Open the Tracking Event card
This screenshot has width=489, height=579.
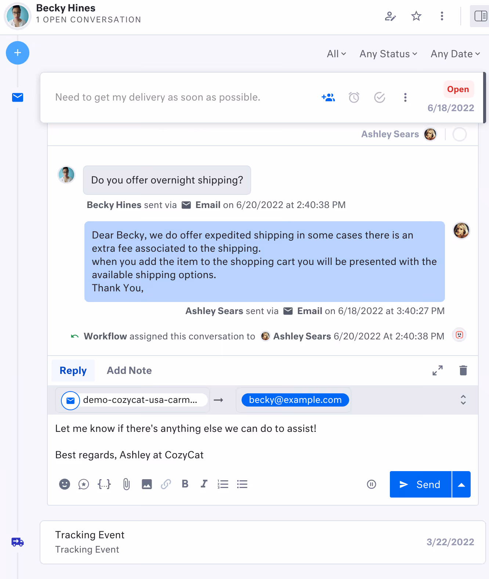pos(263,542)
